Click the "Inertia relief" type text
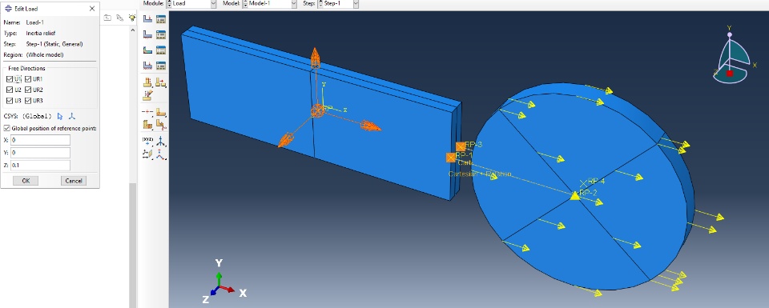The image size is (769, 308). [x=41, y=33]
